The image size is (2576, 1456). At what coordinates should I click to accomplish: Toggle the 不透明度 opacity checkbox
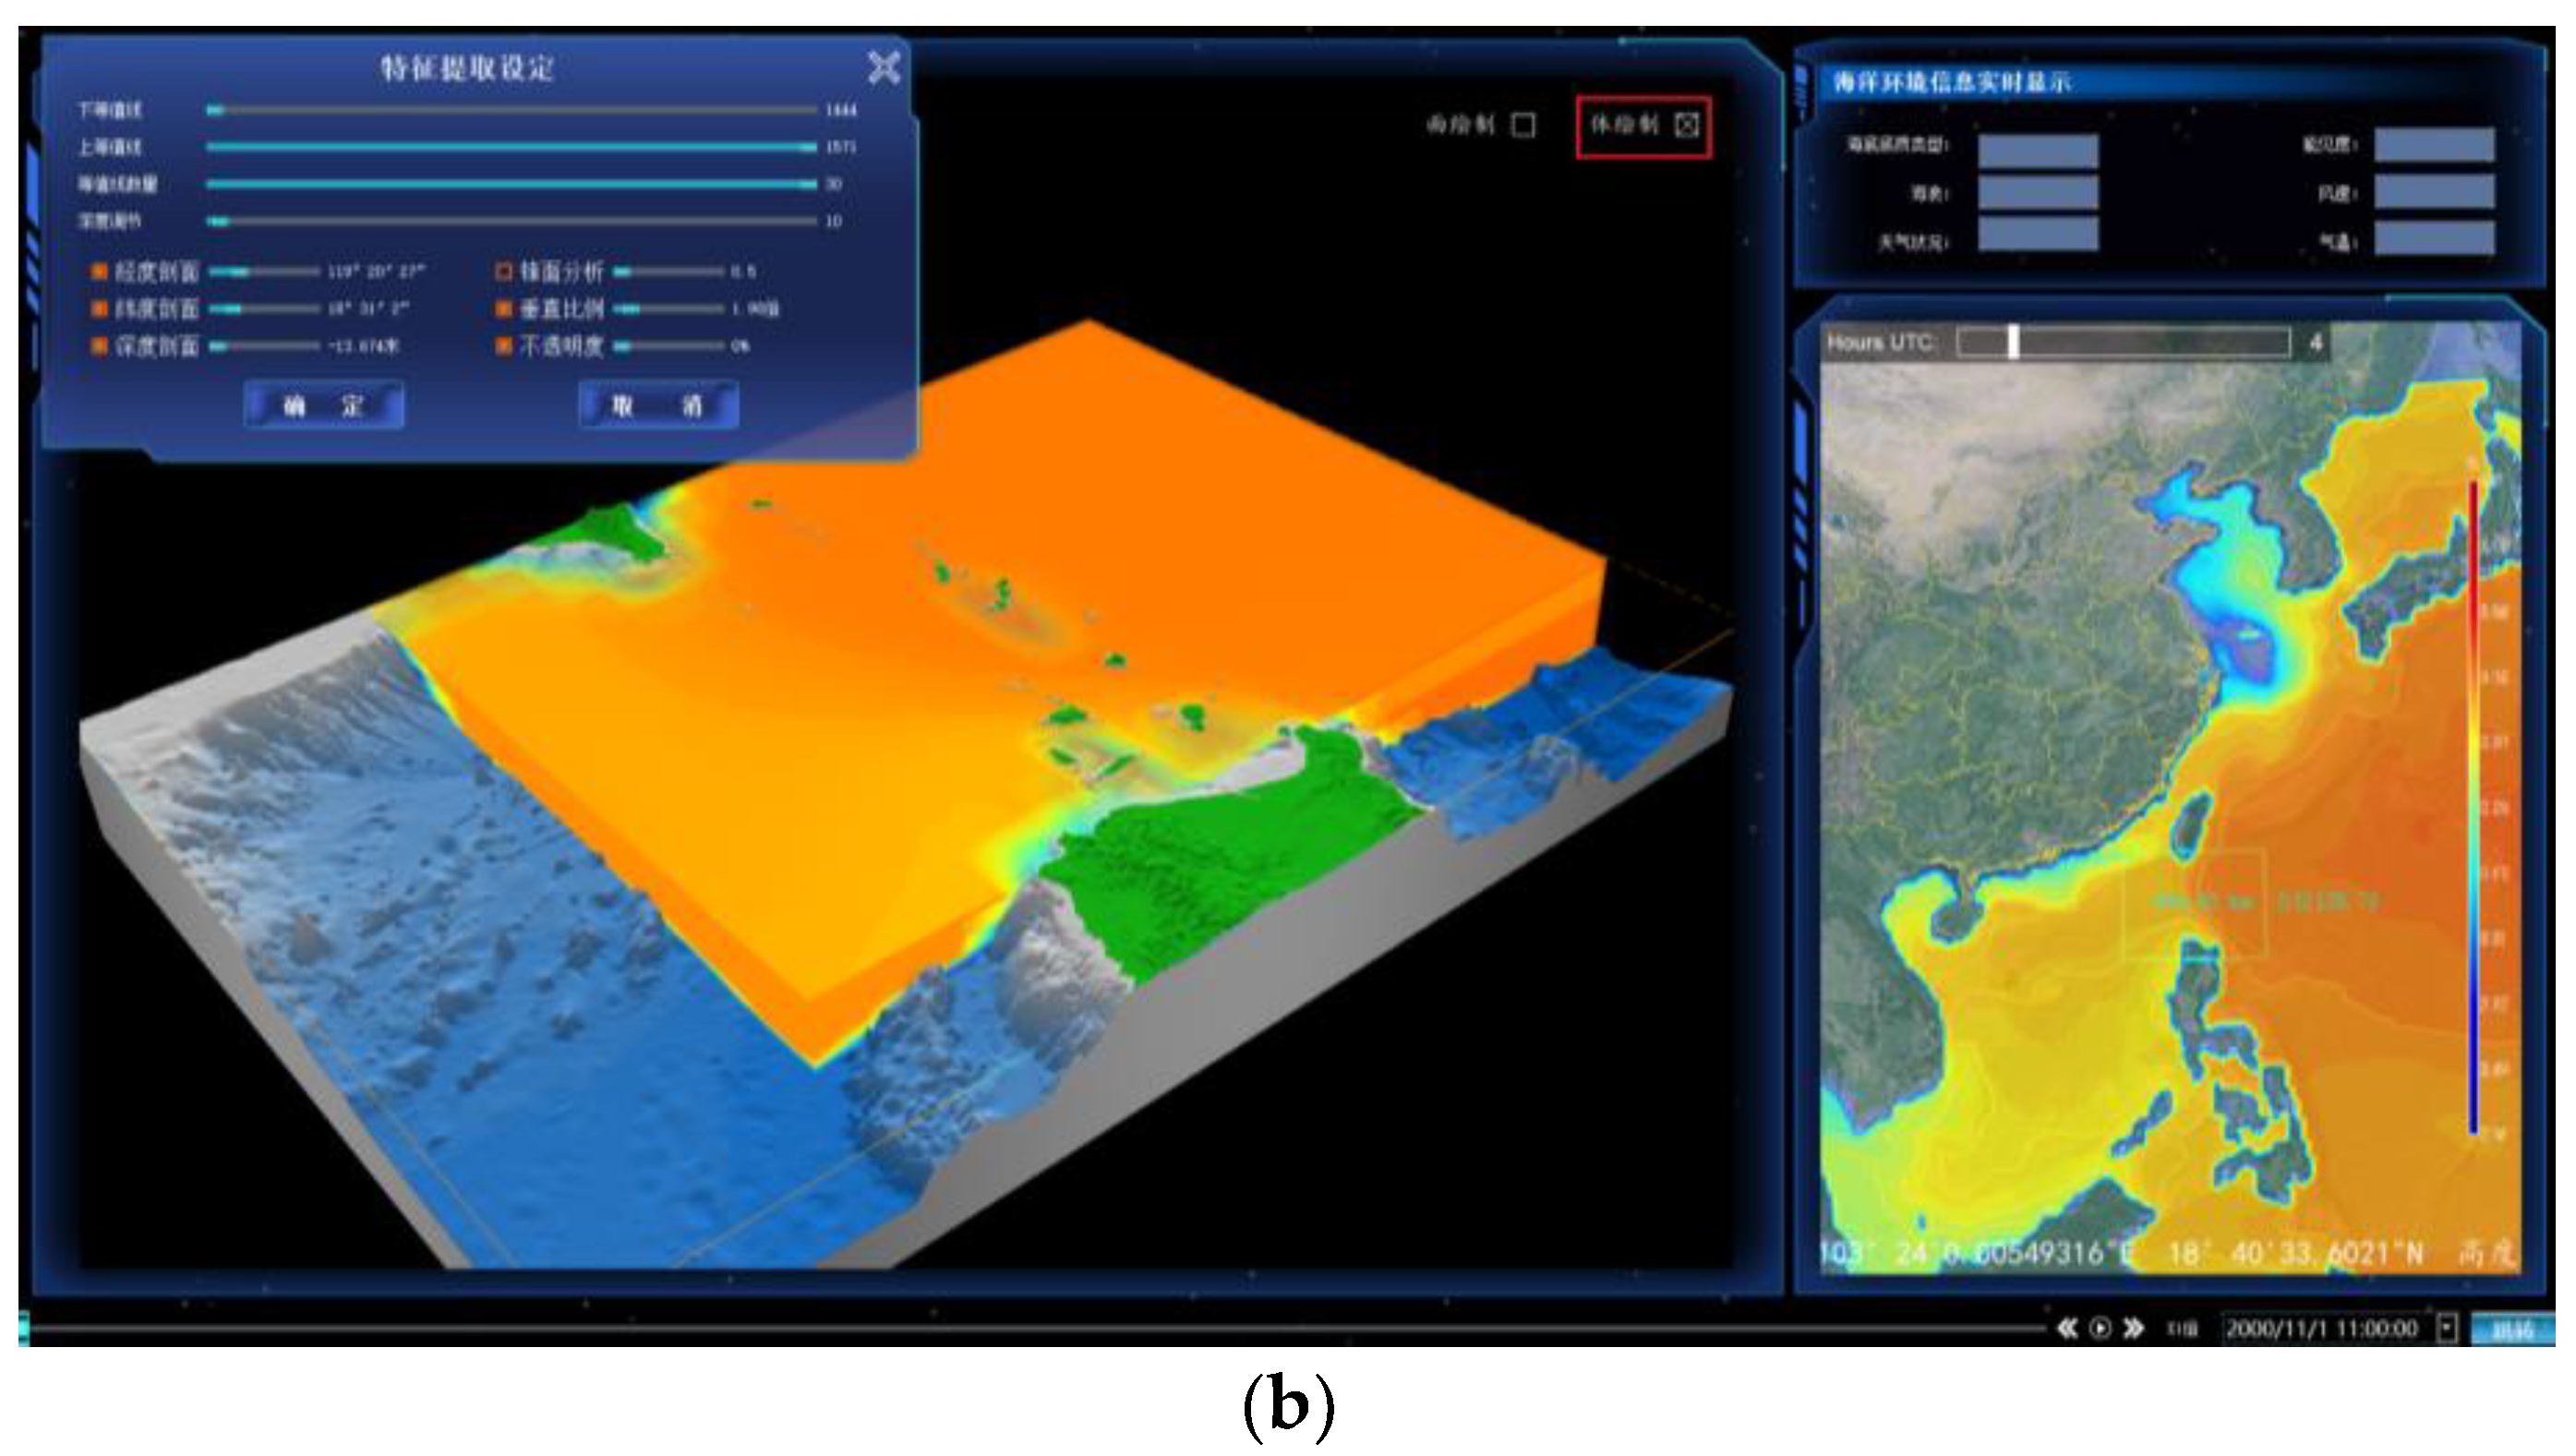(504, 346)
